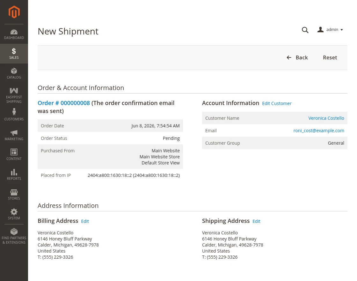
Task: Click the New Shipment page title
Action: click(68, 31)
